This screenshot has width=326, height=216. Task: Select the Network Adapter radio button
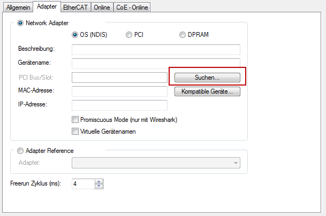tap(21, 23)
